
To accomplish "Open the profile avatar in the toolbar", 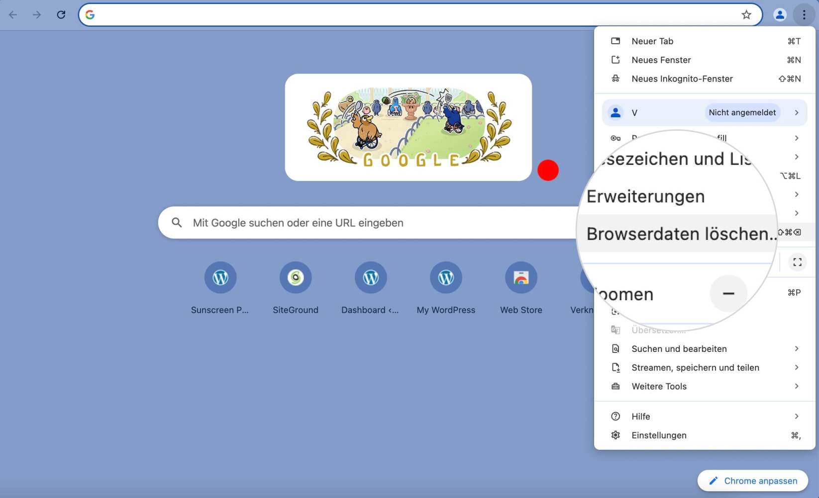I will point(780,15).
